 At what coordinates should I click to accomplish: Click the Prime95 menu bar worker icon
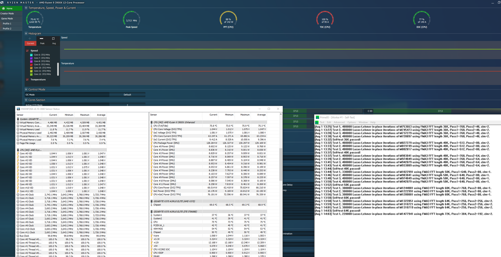(317, 122)
